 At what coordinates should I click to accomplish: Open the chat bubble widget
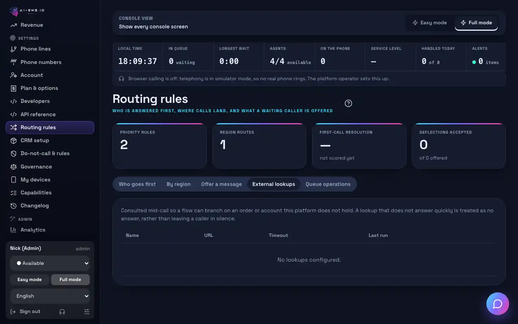[498, 304]
